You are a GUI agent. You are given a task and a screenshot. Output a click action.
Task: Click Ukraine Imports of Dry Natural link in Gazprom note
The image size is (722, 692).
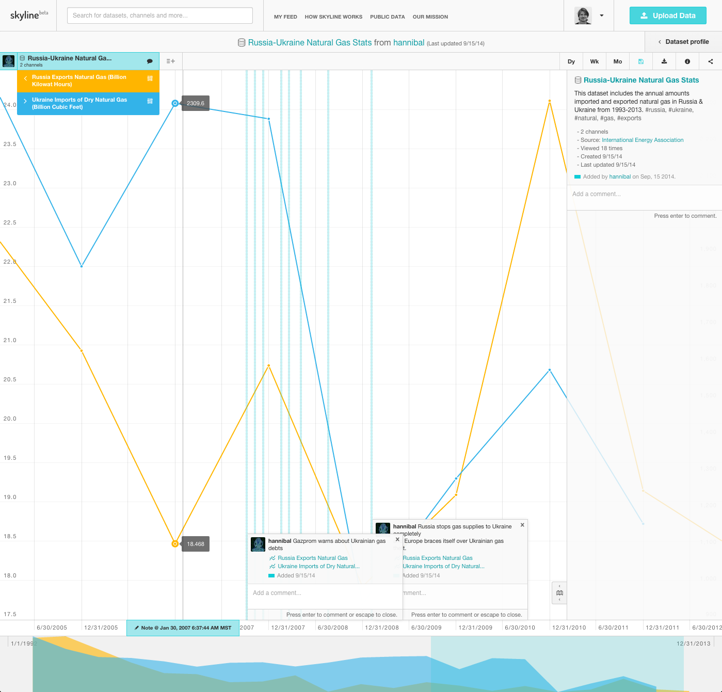click(318, 566)
